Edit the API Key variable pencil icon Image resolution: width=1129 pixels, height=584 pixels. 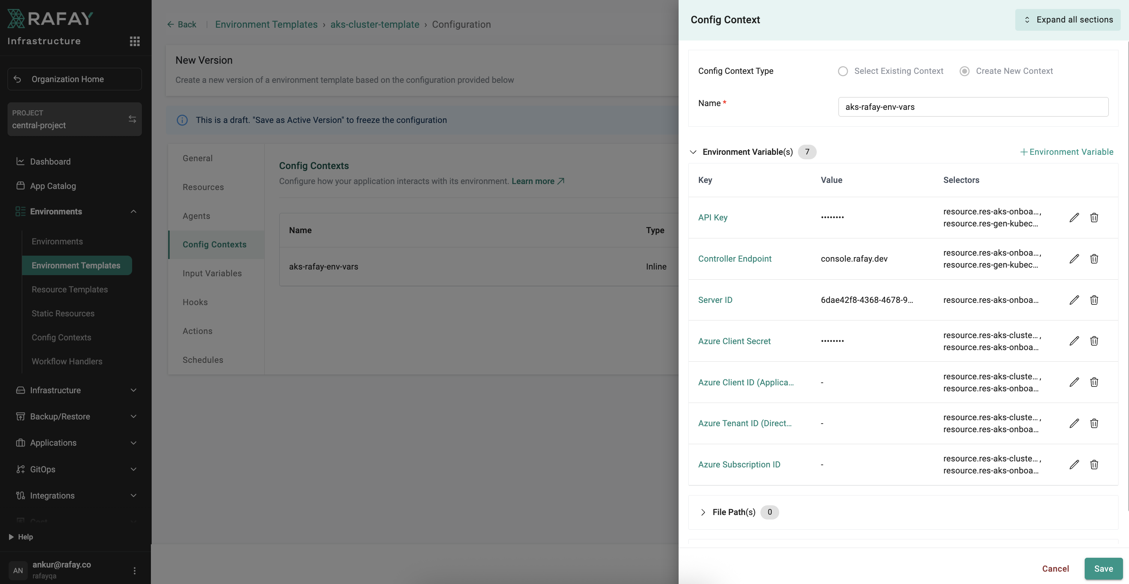point(1074,217)
